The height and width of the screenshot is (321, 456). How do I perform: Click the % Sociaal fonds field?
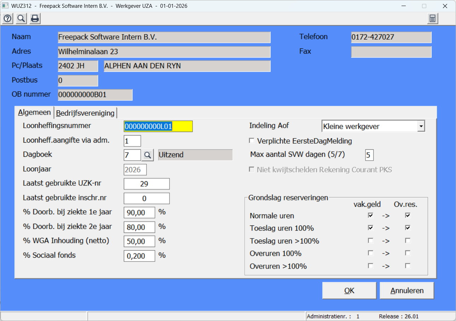click(139, 256)
